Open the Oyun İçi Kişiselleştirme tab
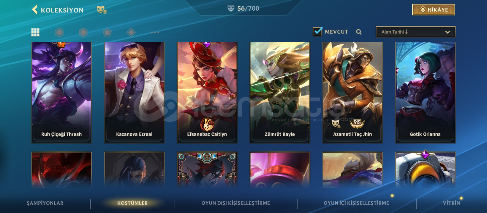The image size is (487, 213). 356,203
